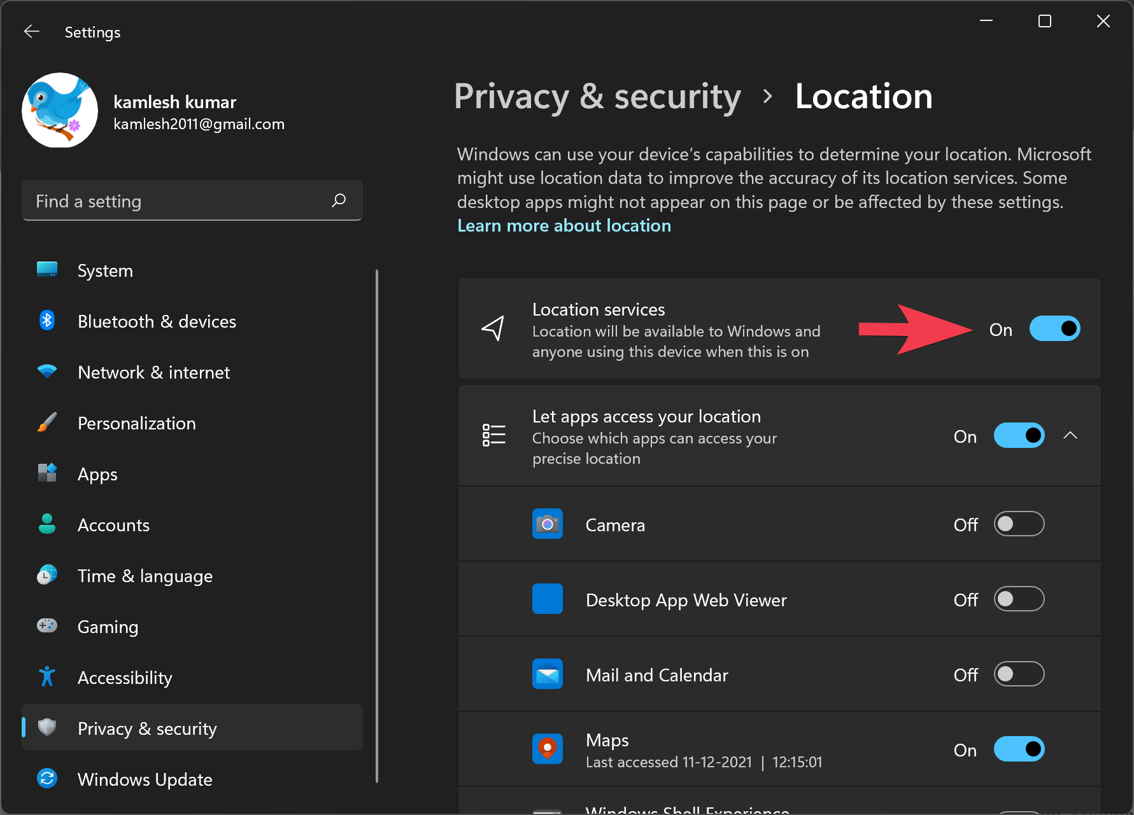The width and height of the screenshot is (1134, 815).
Task: Enable location for Mail and Calendar
Action: [1019, 674]
